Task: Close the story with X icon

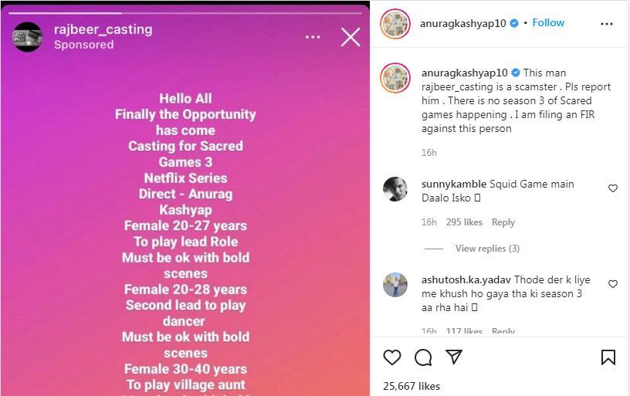Action: coord(351,37)
